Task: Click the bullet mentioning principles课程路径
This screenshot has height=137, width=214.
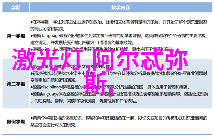Action: 102,49
